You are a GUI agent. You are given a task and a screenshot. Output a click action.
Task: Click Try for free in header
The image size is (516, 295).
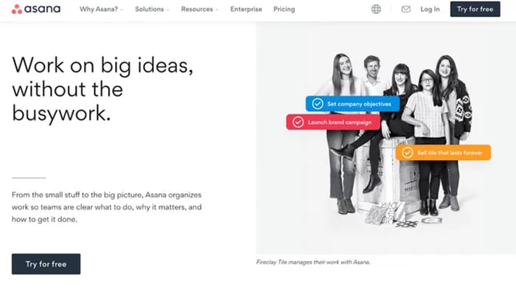pyautogui.click(x=475, y=9)
